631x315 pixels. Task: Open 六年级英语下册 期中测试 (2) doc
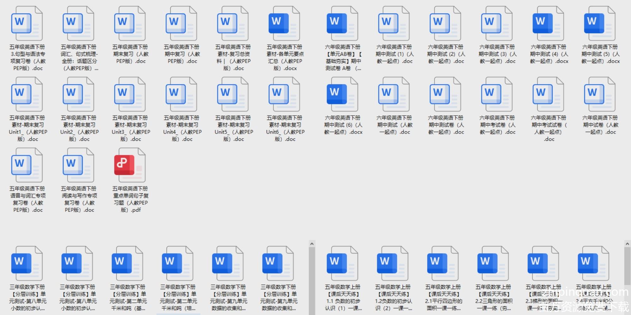pos(445,35)
